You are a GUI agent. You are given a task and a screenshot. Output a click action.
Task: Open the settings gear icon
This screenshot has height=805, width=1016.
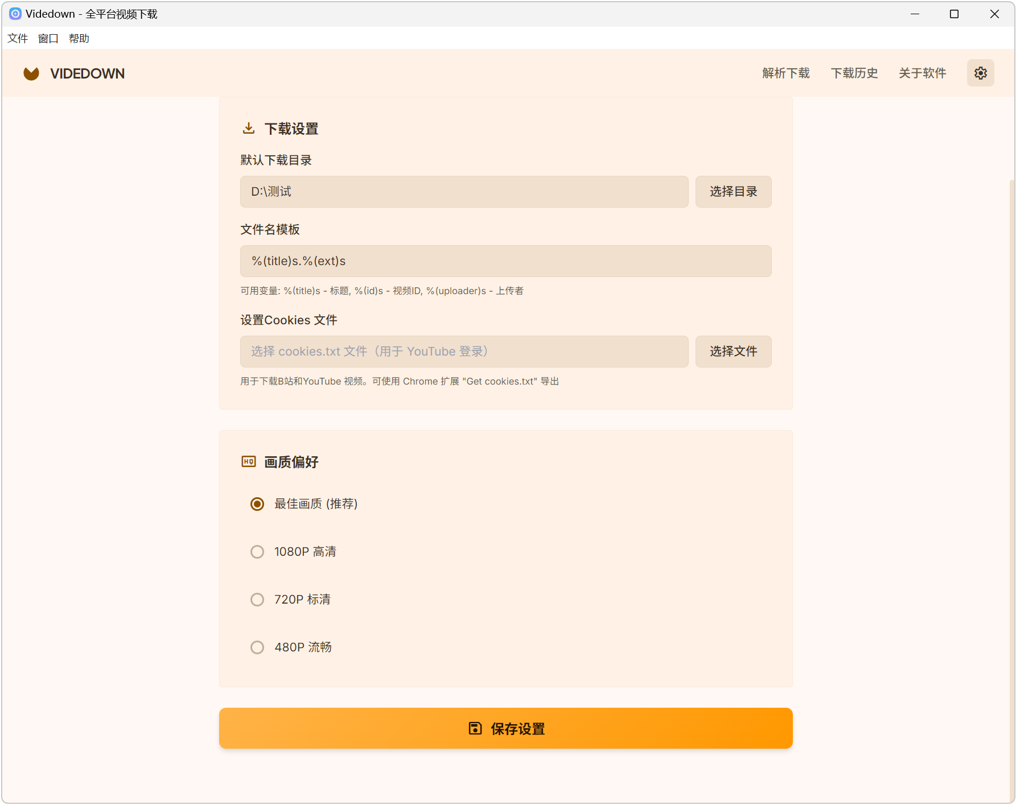(980, 73)
